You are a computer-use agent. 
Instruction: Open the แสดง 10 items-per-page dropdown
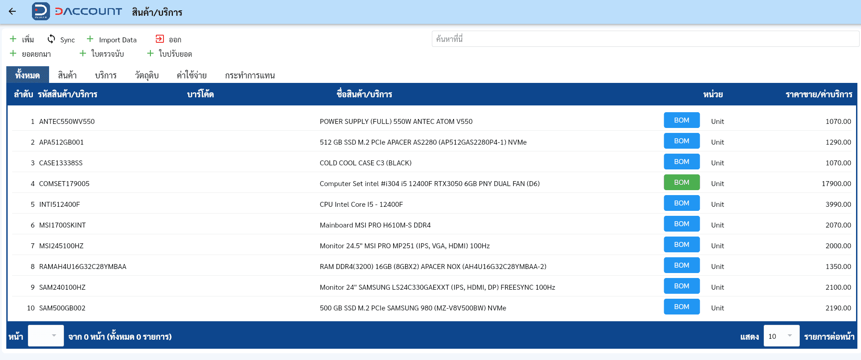point(781,336)
